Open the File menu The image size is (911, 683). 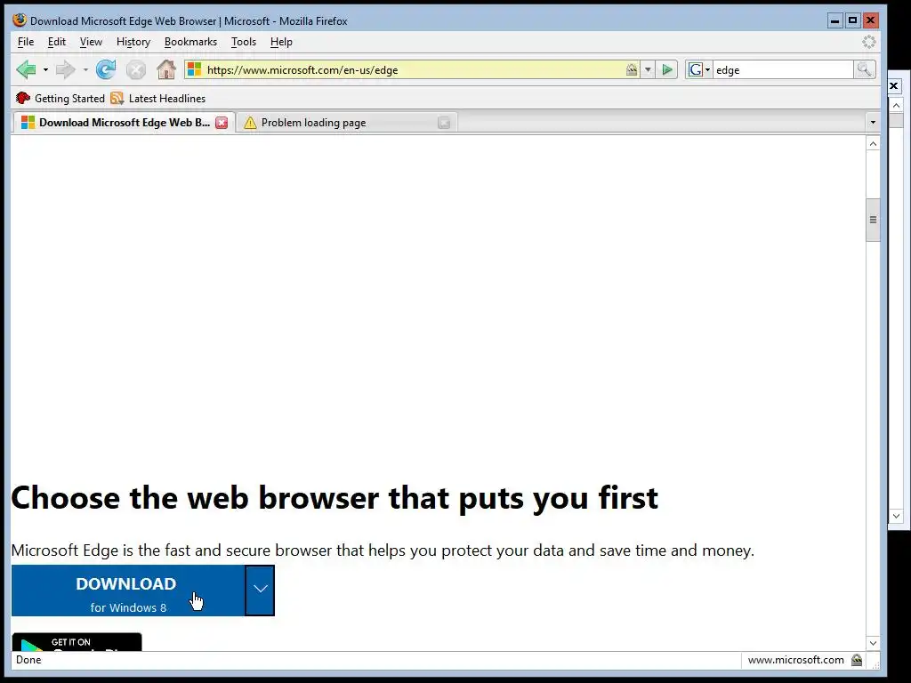click(x=26, y=42)
